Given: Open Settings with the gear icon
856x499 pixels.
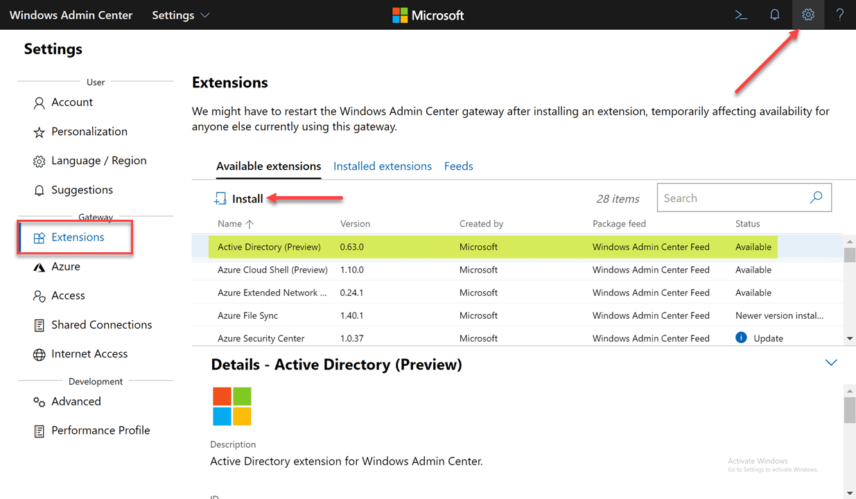Looking at the screenshot, I should (x=807, y=15).
